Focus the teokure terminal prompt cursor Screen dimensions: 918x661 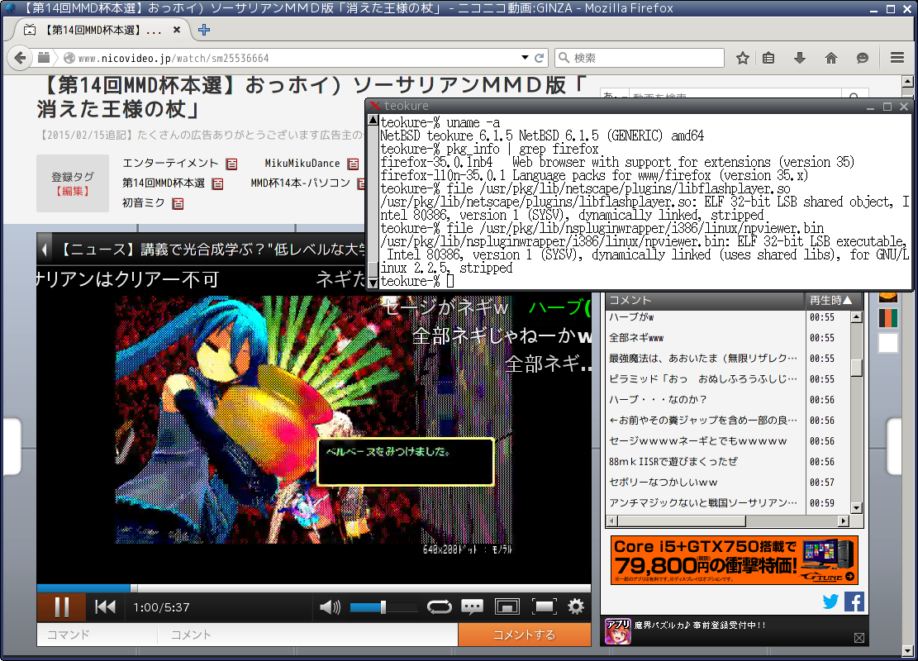tap(449, 282)
